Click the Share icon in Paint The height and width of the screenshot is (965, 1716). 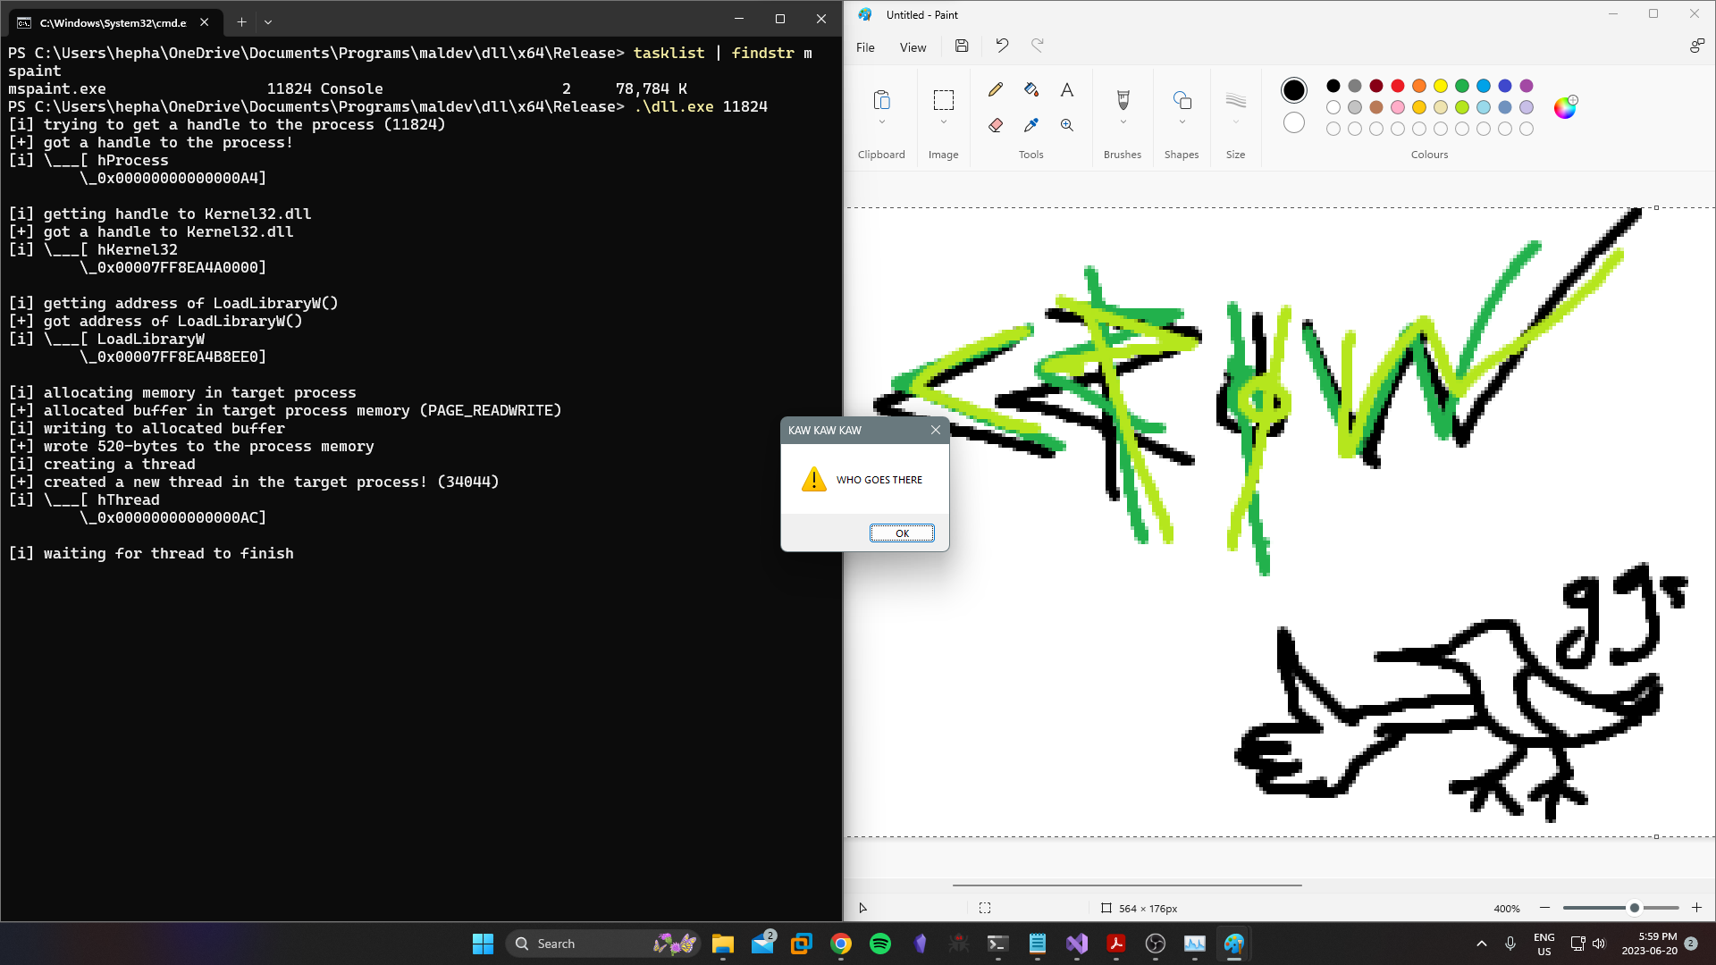pos(1696,46)
